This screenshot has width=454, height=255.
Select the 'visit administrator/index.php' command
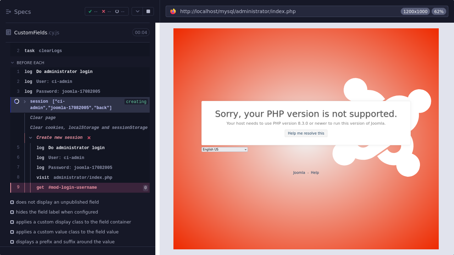click(x=74, y=177)
